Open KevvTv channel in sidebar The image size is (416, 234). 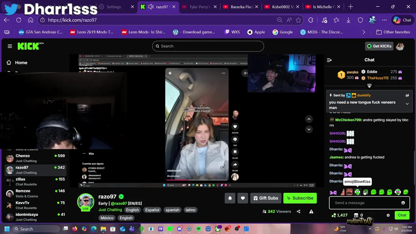pyautogui.click(x=35, y=205)
